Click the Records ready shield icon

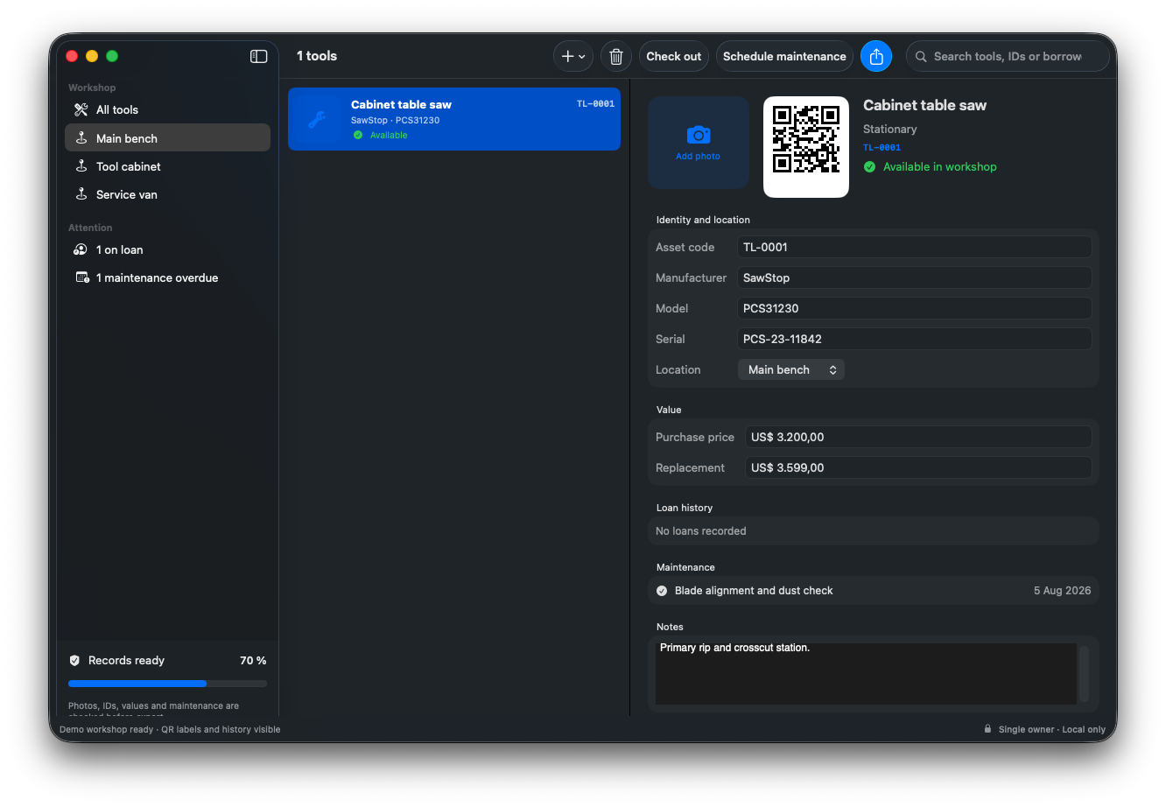pyautogui.click(x=74, y=661)
